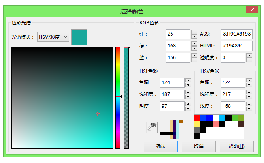Click HSV 浓度 field showing 168
264x163 pixels.
(x=233, y=106)
